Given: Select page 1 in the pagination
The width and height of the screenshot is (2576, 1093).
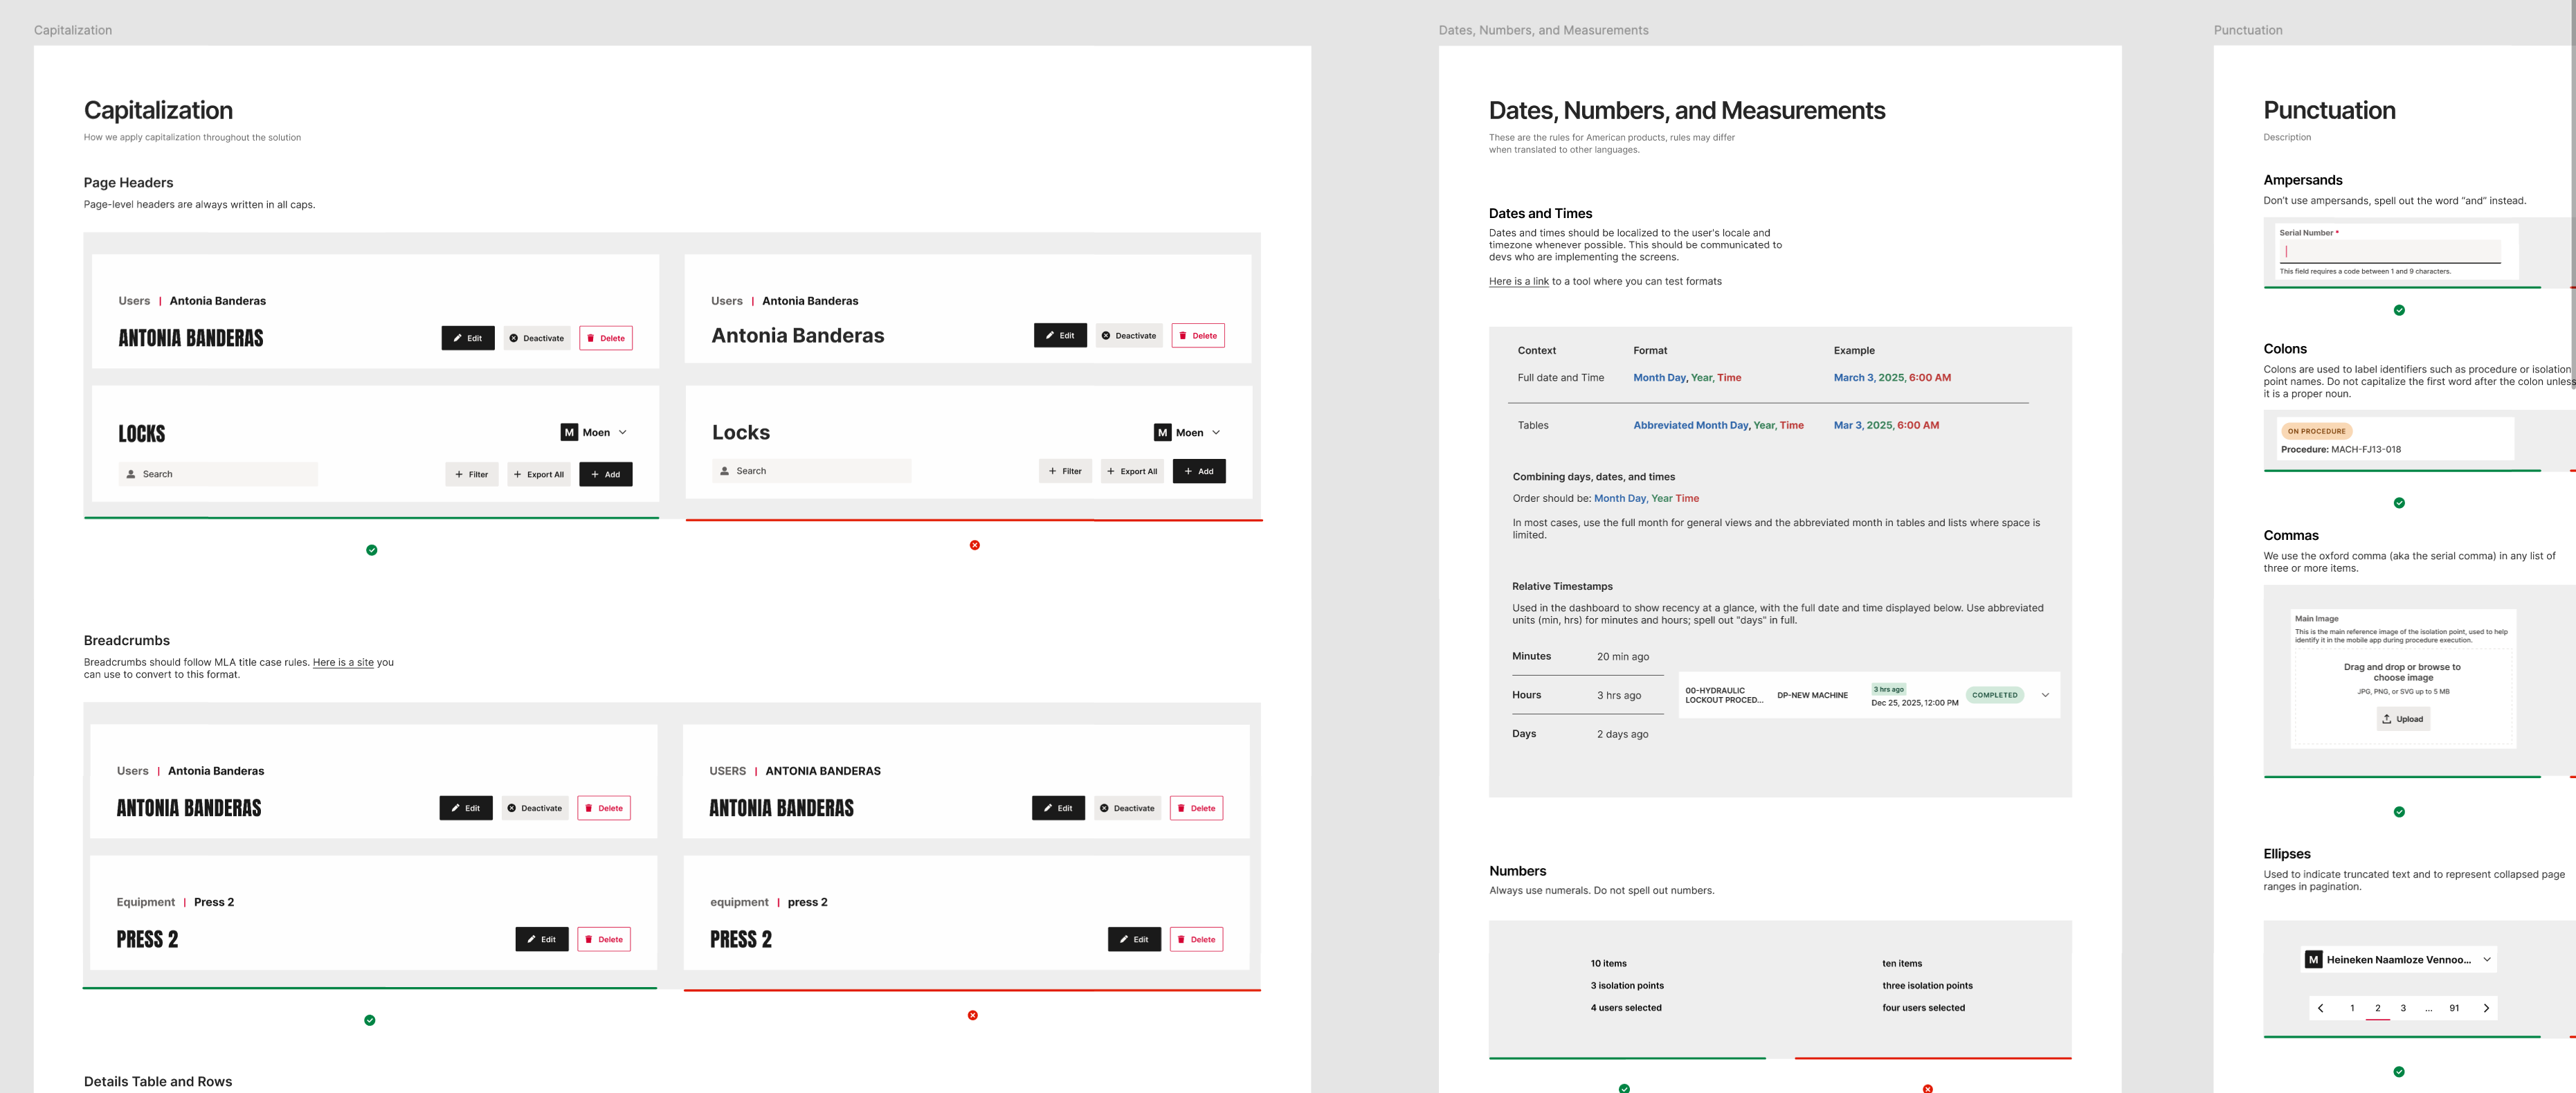Looking at the screenshot, I should click(x=2352, y=1008).
